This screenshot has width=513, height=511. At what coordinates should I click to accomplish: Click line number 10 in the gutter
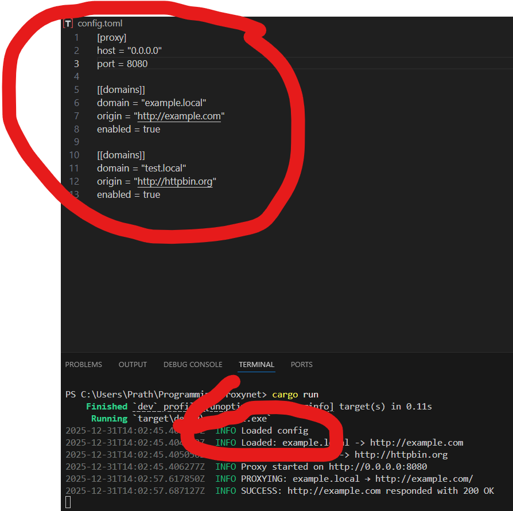click(x=74, y=155)
